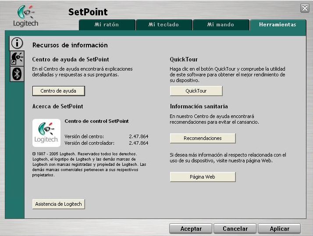Screen dimensions: 313x236
Task: Confirm with the Aceptar button
Action: 191,229
